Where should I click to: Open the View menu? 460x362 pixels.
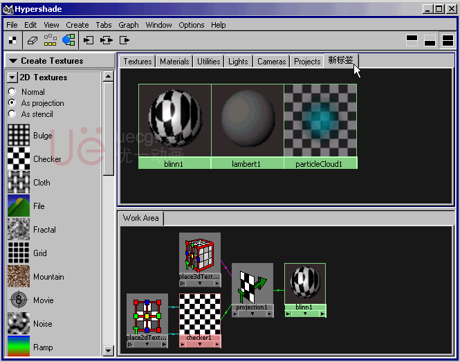pyautogui.click(x=51, y=25)
